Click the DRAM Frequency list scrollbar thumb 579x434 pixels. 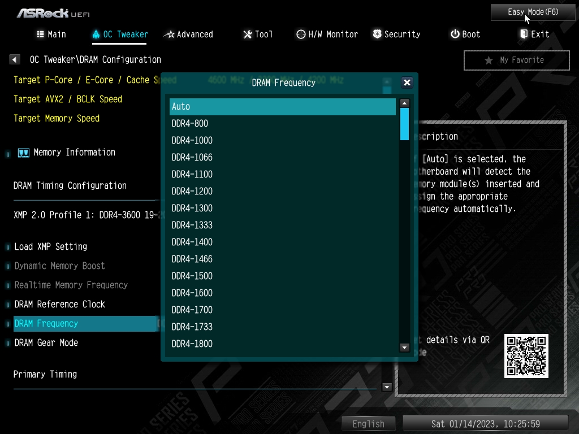point(404,124)
